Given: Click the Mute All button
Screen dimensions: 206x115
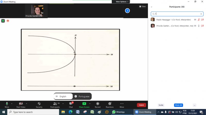Looking at the screenshot, I should 178,105.
